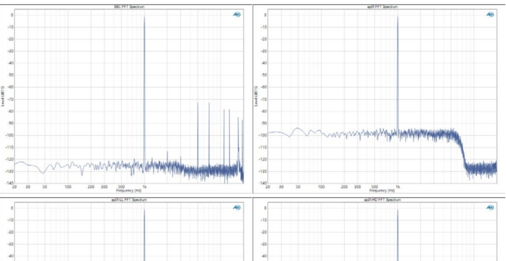Click the -100 level tick on aptX graph
The width and height of the screenshot is (506, 261).
(x=263, y=135)
